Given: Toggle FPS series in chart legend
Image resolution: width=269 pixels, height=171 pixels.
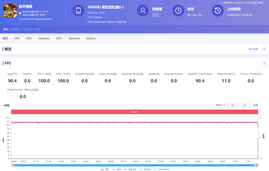Looking at the screenshot, I should coord(105,169).
